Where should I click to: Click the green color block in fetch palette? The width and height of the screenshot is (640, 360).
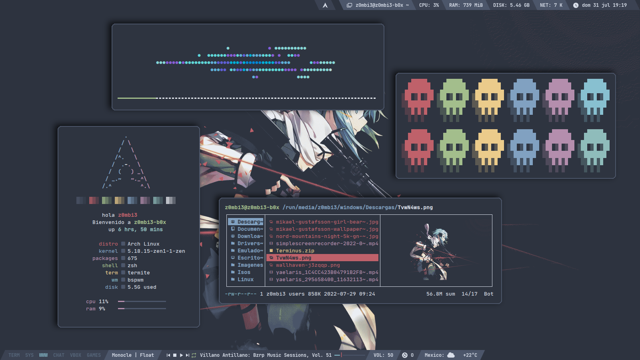click(107, 200)
